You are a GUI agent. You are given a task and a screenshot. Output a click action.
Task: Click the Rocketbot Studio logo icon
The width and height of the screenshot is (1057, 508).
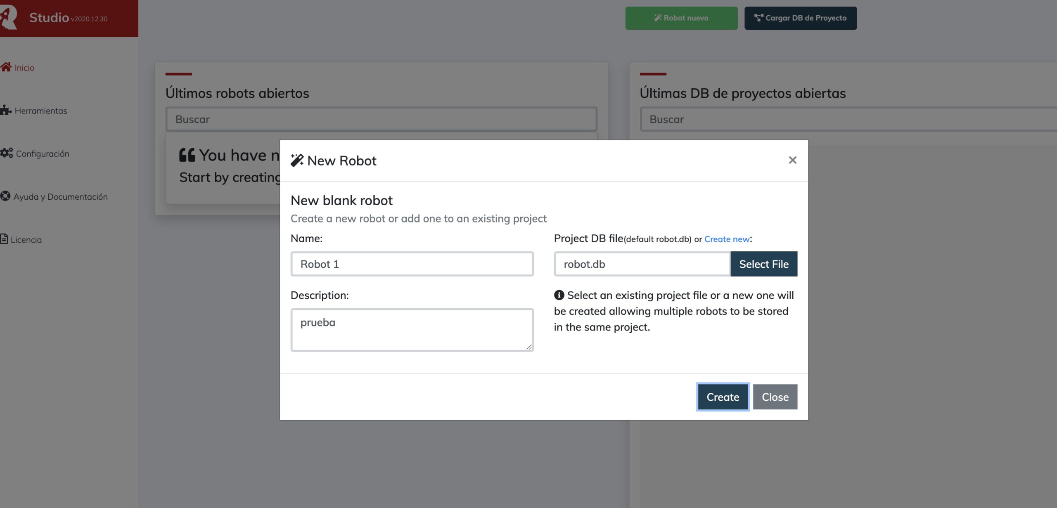coord(8,17)
